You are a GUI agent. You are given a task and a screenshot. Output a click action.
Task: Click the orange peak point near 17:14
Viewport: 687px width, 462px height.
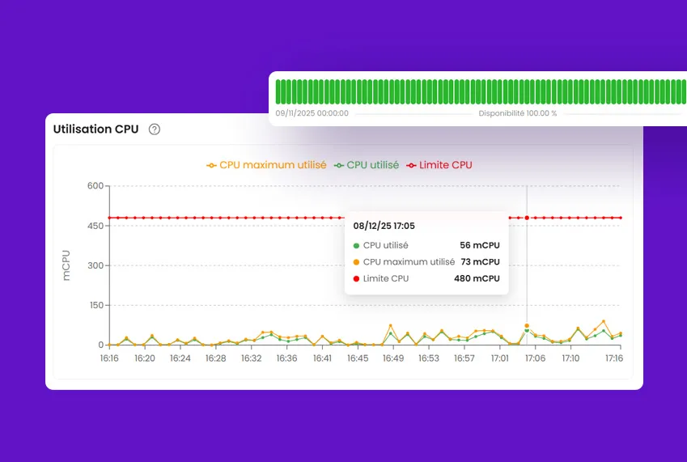(x=604, y=321)
